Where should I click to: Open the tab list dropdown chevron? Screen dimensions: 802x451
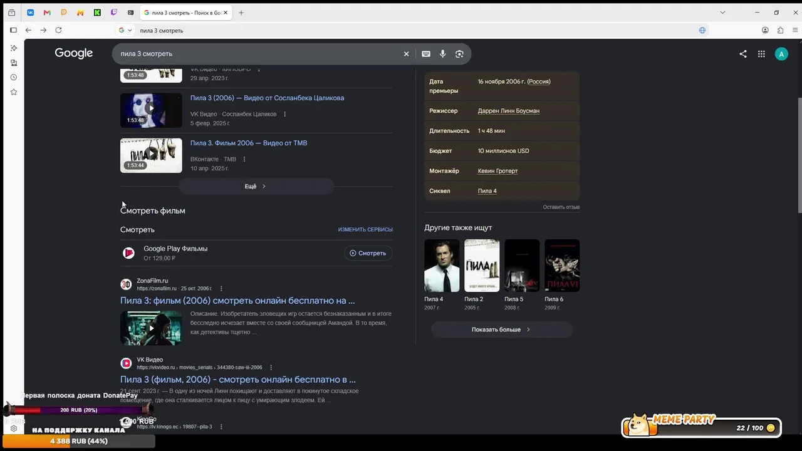tap(722, 13)
